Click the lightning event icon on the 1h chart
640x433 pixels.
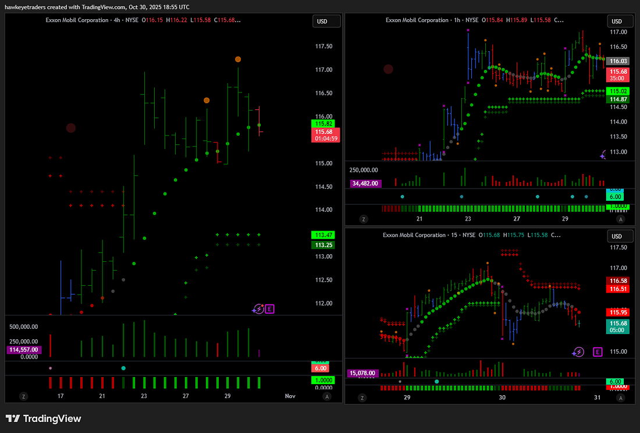click(x=603, y=155)
